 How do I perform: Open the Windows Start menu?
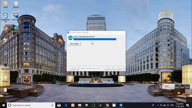pyautogui.click(x=3, y=105)
